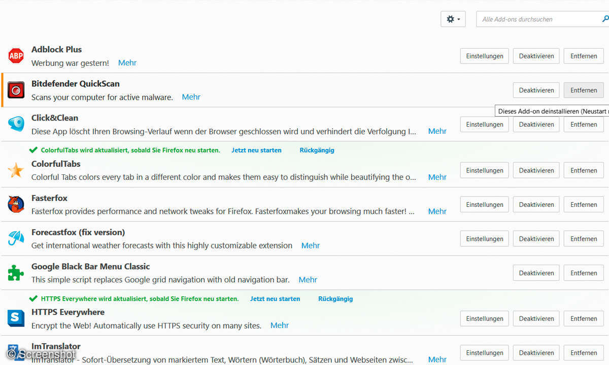
Task: Click the Fasterfox fox icon
Action: 16,204
